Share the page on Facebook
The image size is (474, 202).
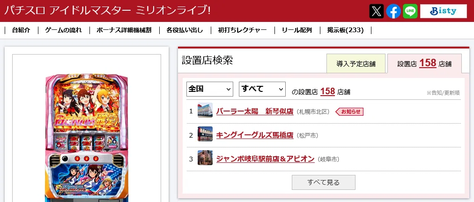(393, 11)
